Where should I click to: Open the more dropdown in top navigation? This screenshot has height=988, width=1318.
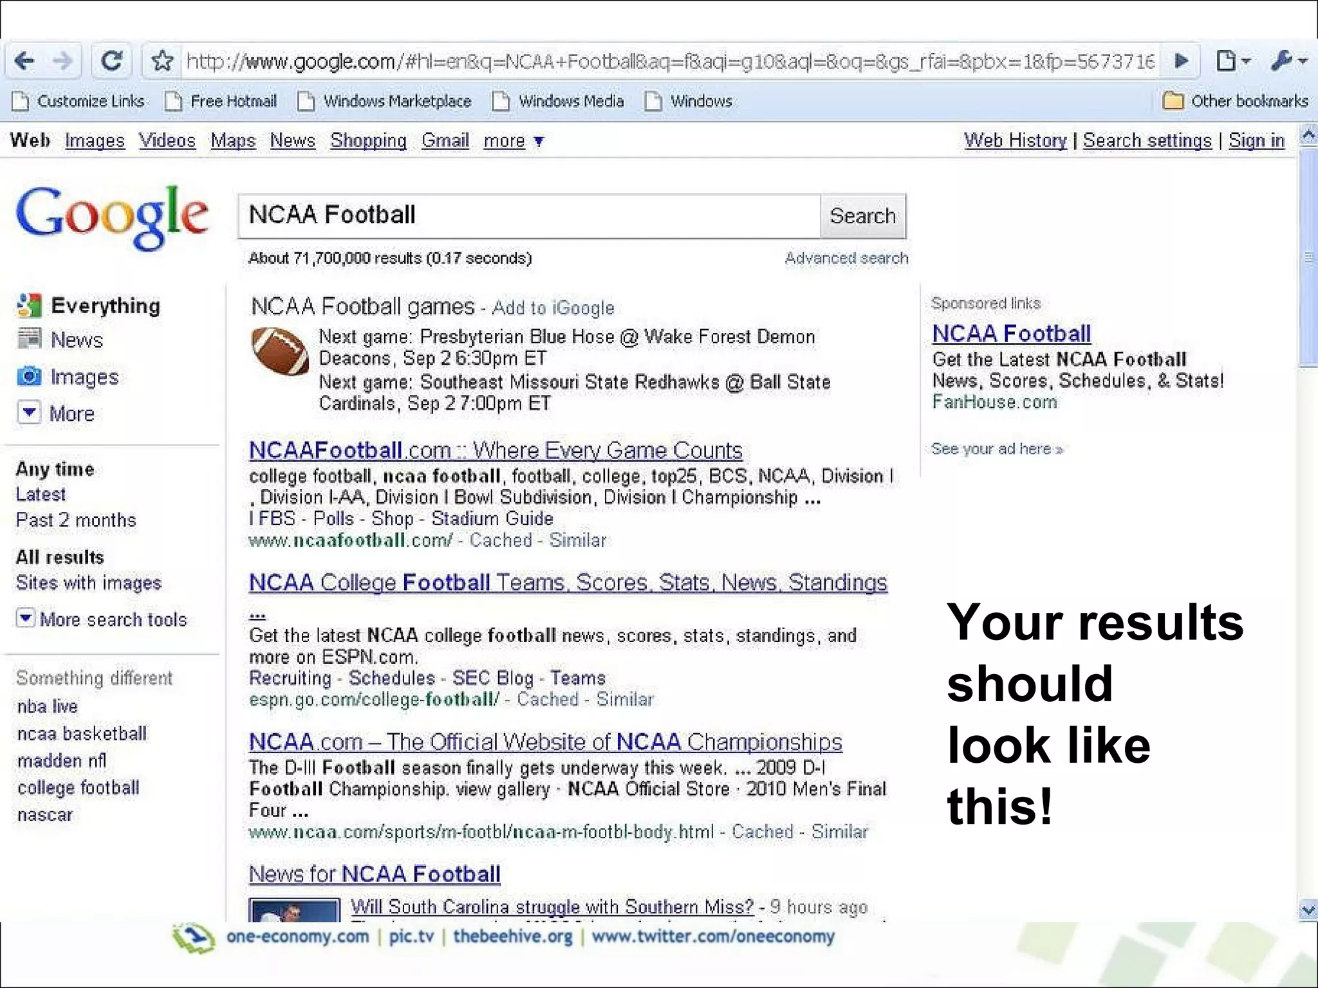pyautogui.click(x=514, y=140)
